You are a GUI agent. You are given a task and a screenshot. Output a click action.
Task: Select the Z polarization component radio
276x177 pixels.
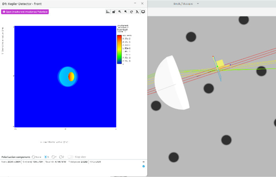coord(60,157)
